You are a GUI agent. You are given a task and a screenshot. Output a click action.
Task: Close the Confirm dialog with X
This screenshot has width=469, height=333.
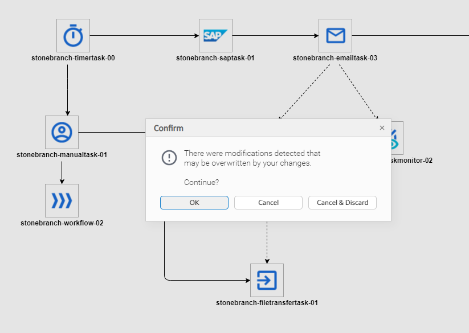[382, 128]
